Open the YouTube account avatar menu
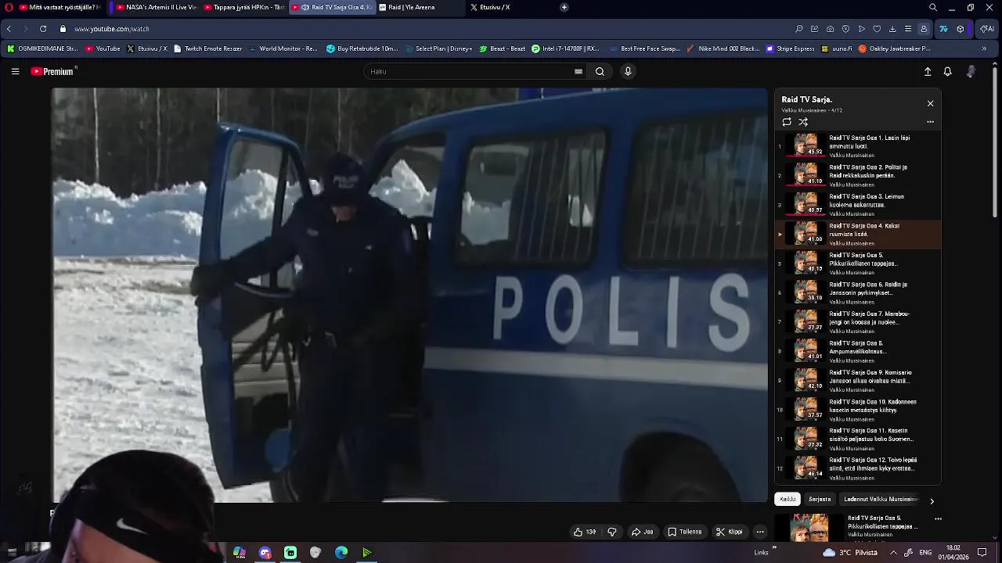 (x=971, y=71)
